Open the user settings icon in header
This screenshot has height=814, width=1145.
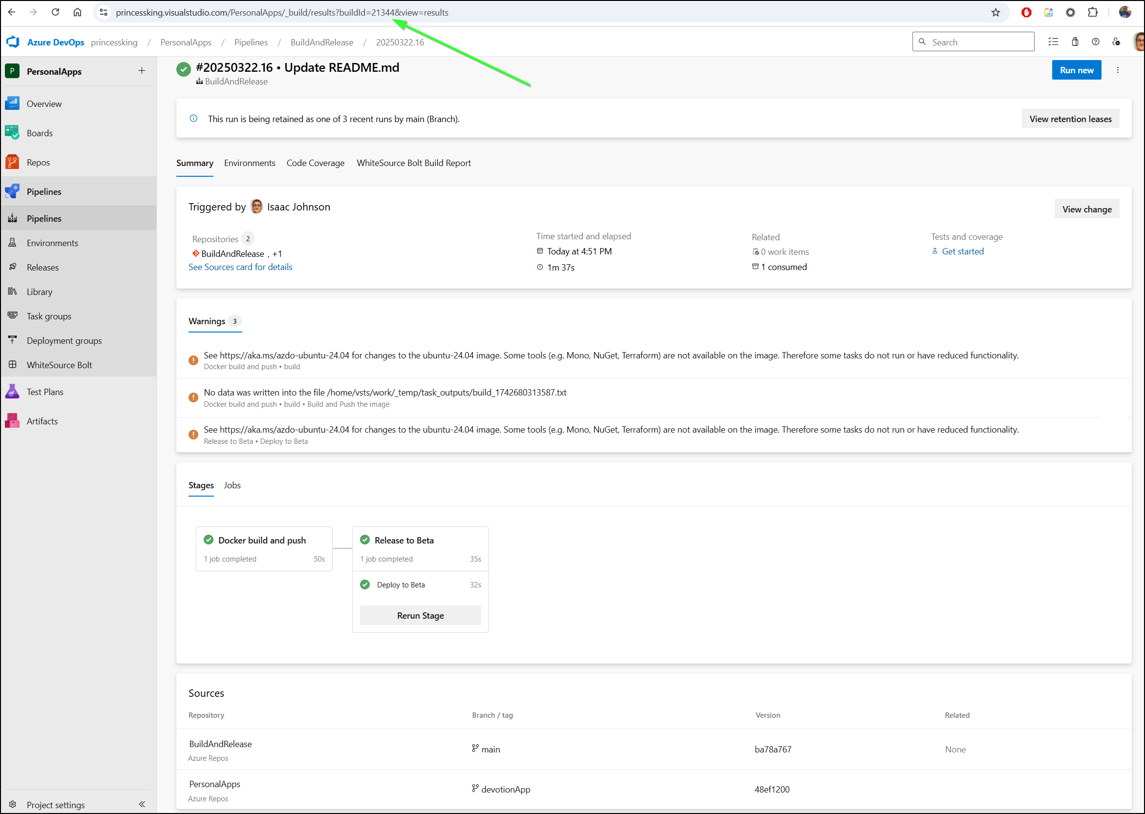click(1117, 42)
